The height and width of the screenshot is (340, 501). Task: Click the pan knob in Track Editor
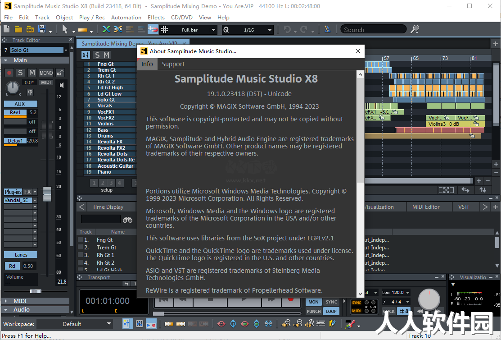click(13, 87)
